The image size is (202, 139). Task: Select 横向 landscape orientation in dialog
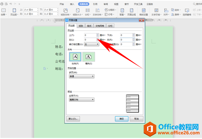tap(88, 57)
